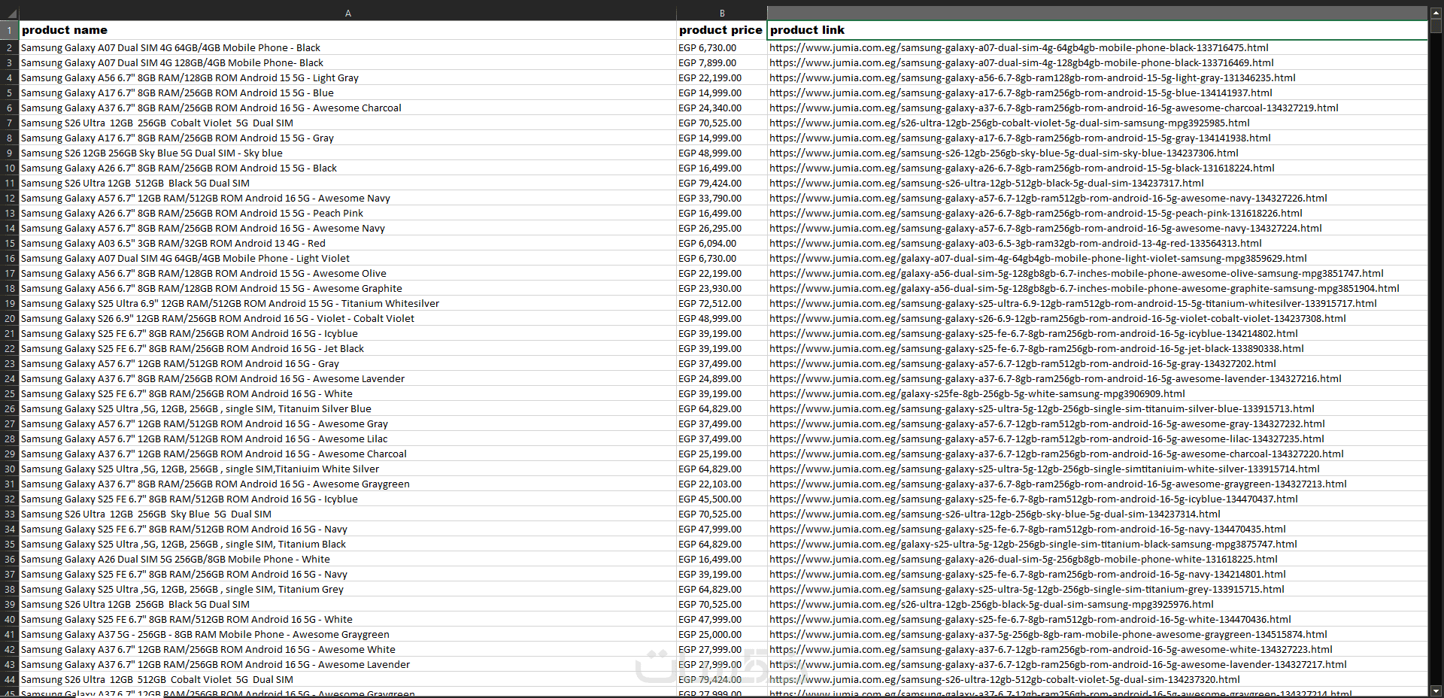Select row header number 43

(x=9, y=664)
